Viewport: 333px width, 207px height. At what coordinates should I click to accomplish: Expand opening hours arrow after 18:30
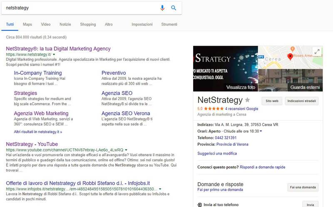[x=261, y=131]
